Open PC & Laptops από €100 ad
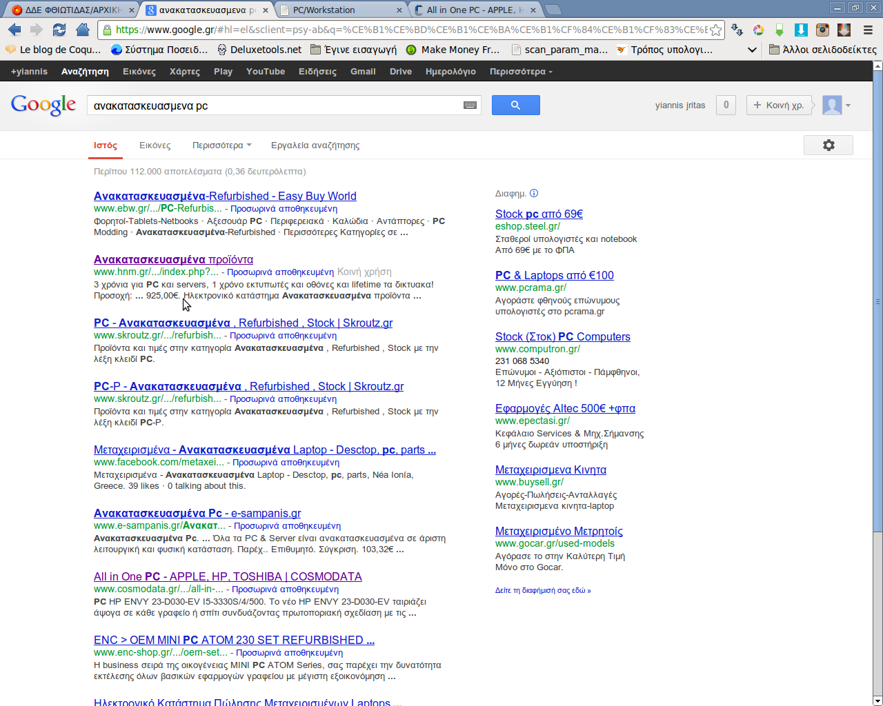Viewport: 883px width, 706px height. tap(554, 275)
